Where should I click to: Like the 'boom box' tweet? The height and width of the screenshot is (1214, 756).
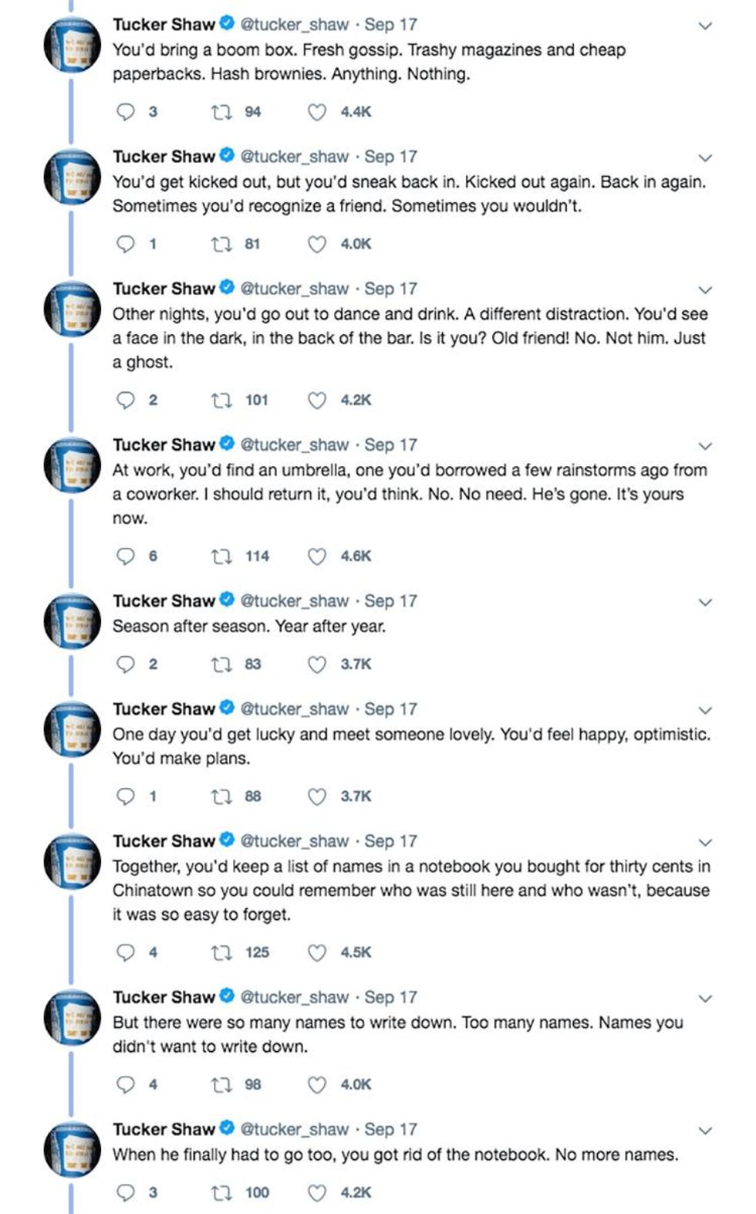[317, 112]
